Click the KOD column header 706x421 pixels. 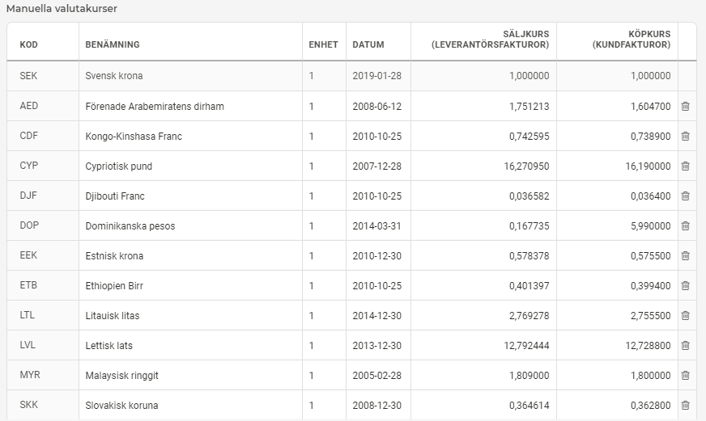pyautogui.click(x=29, y=44)
